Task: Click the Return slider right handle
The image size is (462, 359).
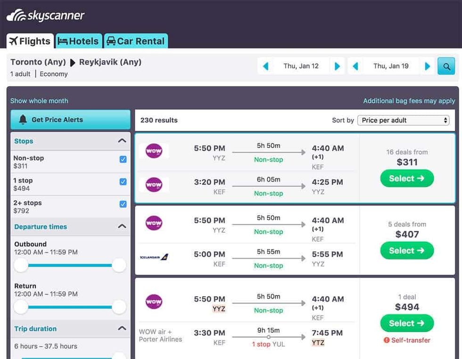Action: (x=119, y=307)
